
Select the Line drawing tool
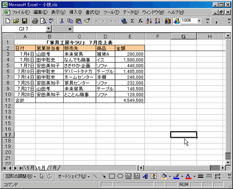pos(95,176)
